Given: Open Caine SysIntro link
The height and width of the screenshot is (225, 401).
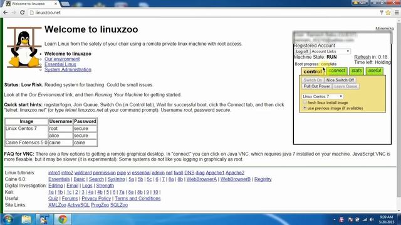Looking at the screenshot, I should (116, 179).
